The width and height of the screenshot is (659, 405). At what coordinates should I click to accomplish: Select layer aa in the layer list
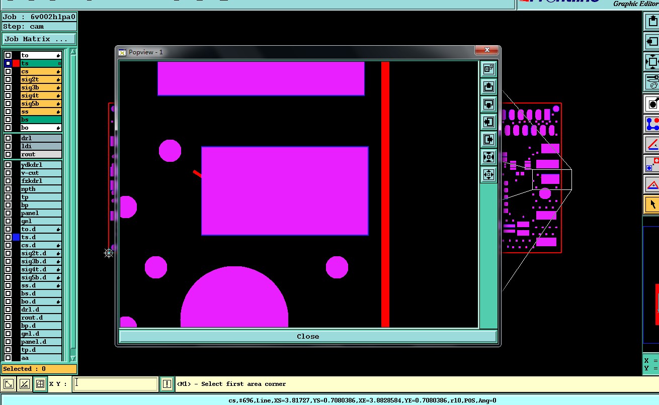pyautogui.click(x=41, y=358)
